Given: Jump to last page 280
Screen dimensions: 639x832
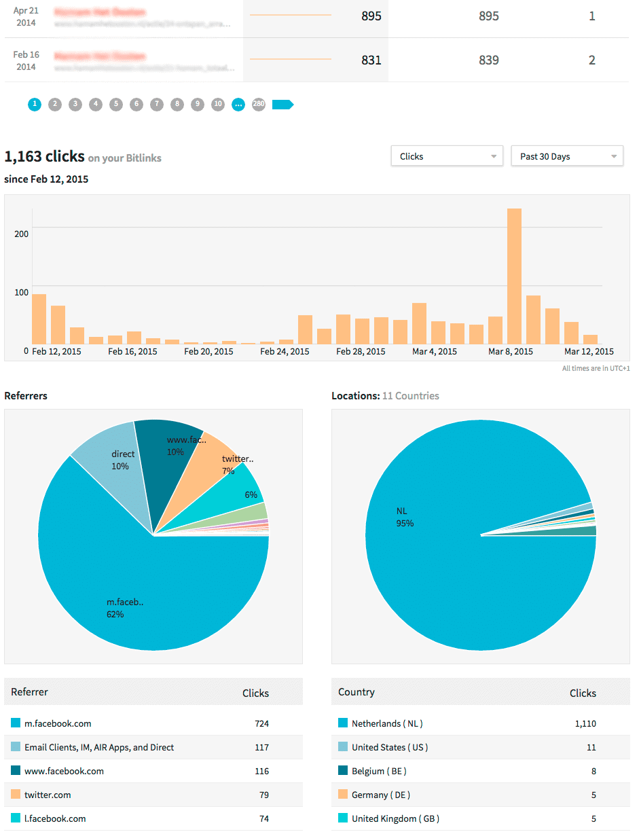Looking at the screenshot, I should tap(259, 105).
